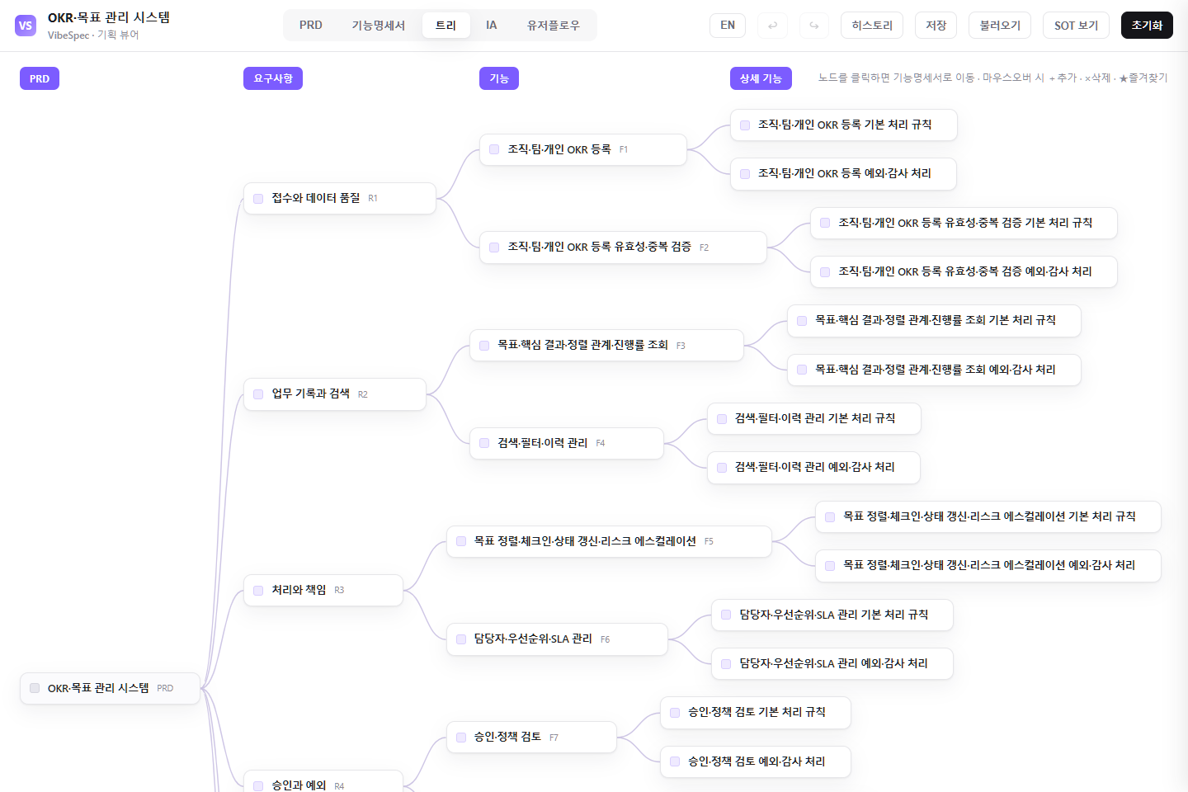Click the VibeSpec · 기획 뷰어 subtitle
Screen dimensions: 1188x792
(x=93, y=35)
